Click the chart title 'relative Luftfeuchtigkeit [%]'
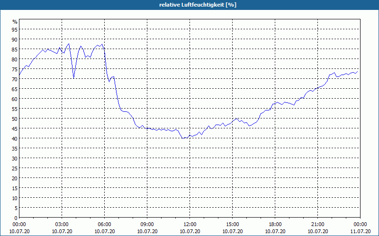This screenshot has height=236, width=379. pos(198,5)
